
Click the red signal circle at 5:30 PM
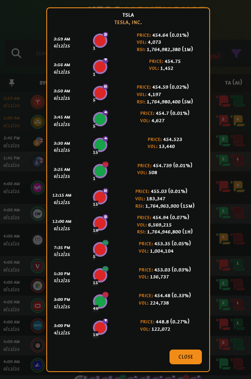point(100,276)
